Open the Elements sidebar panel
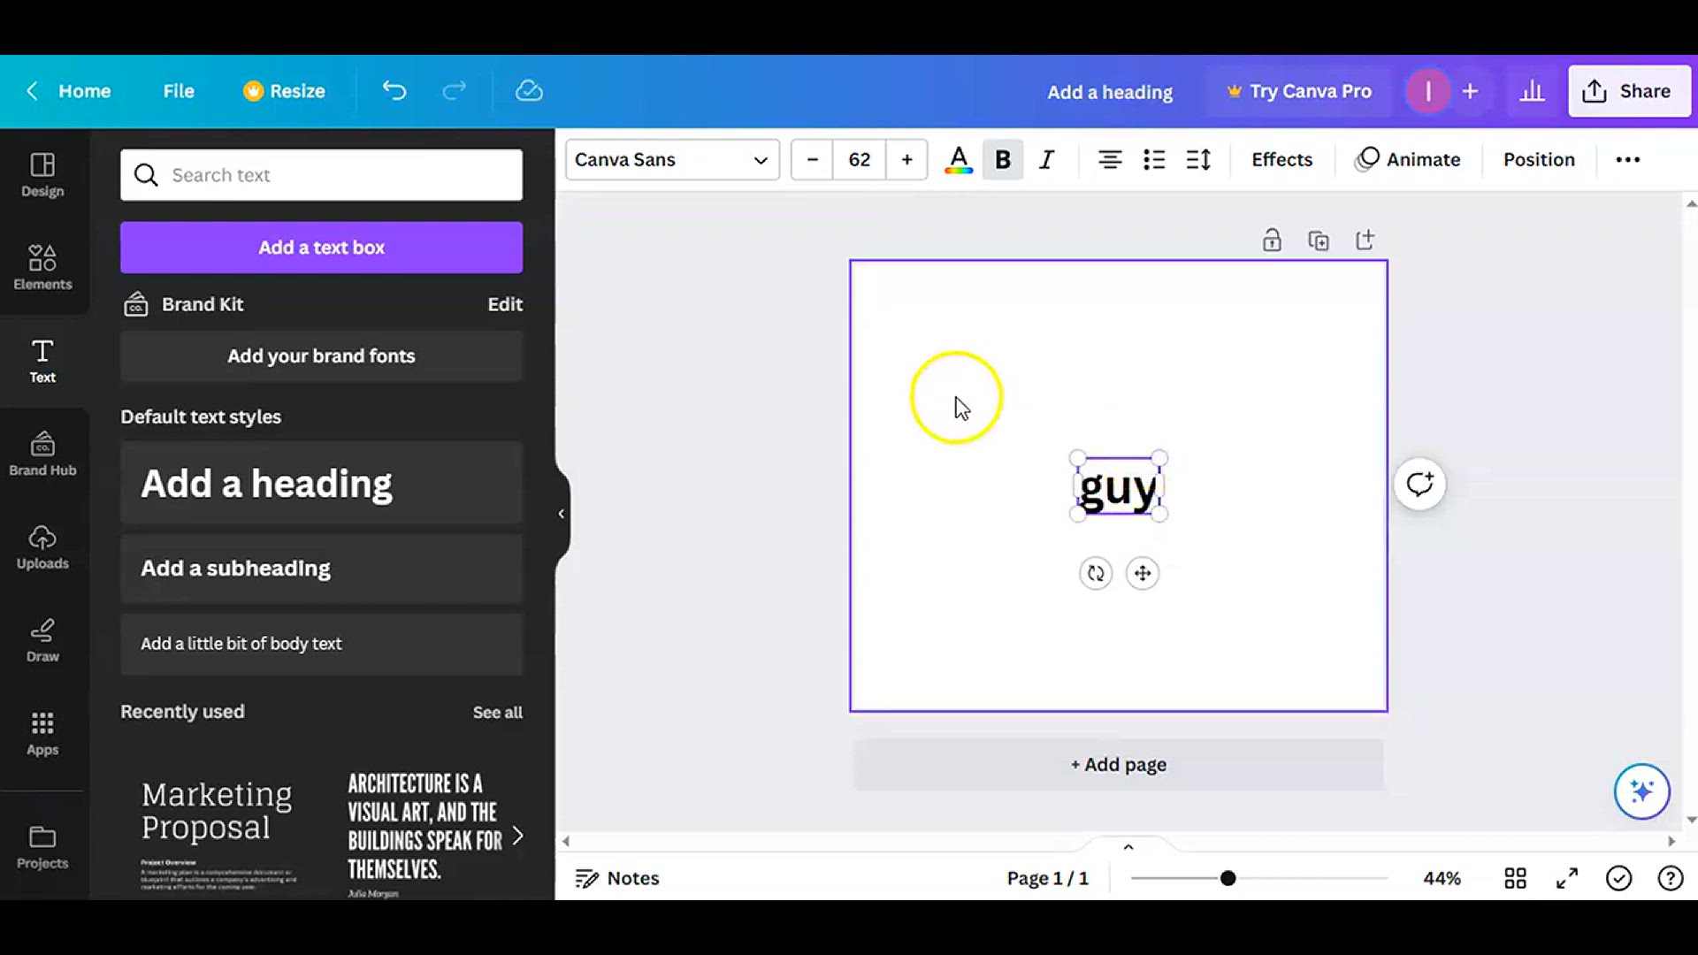This screenshot has height=955, width=1698. click(x=42, y=268)
